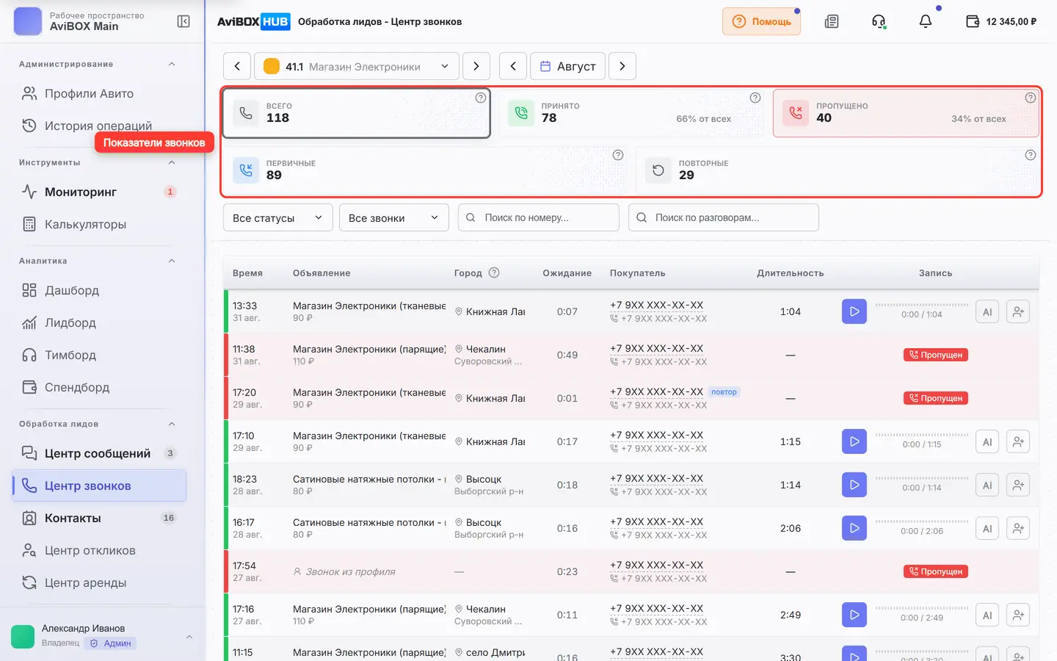Go to next month arrow after Август
This screenshot has width=1057, height=661.
(622, 66)
